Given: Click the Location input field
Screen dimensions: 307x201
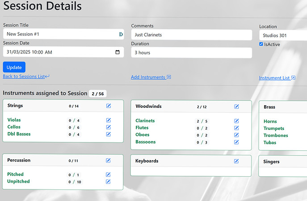Looking at the screenshot, I should [x=283, y=35].
